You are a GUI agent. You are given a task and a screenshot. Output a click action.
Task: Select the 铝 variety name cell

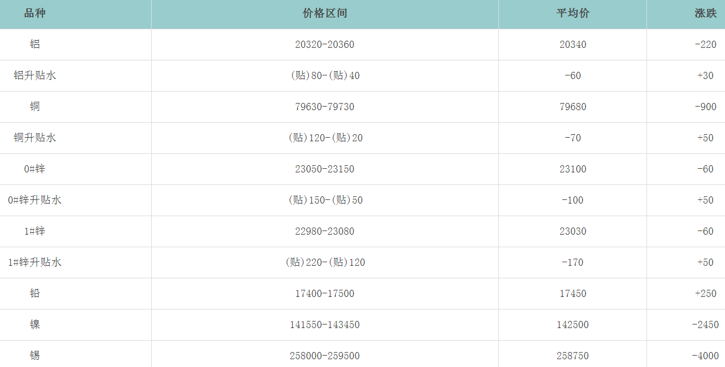point(35,44)
